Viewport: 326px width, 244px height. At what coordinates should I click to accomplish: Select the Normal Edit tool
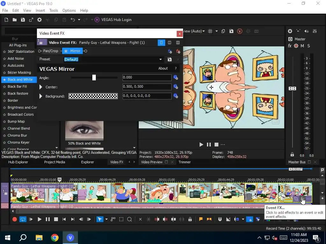click(x=100, y=219)
